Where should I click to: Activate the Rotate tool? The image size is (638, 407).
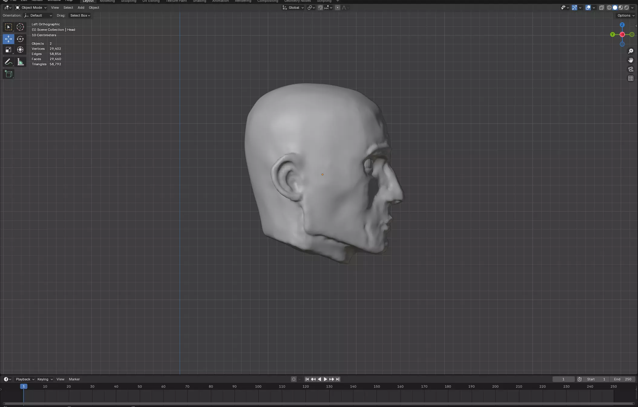tap(20, 39)
